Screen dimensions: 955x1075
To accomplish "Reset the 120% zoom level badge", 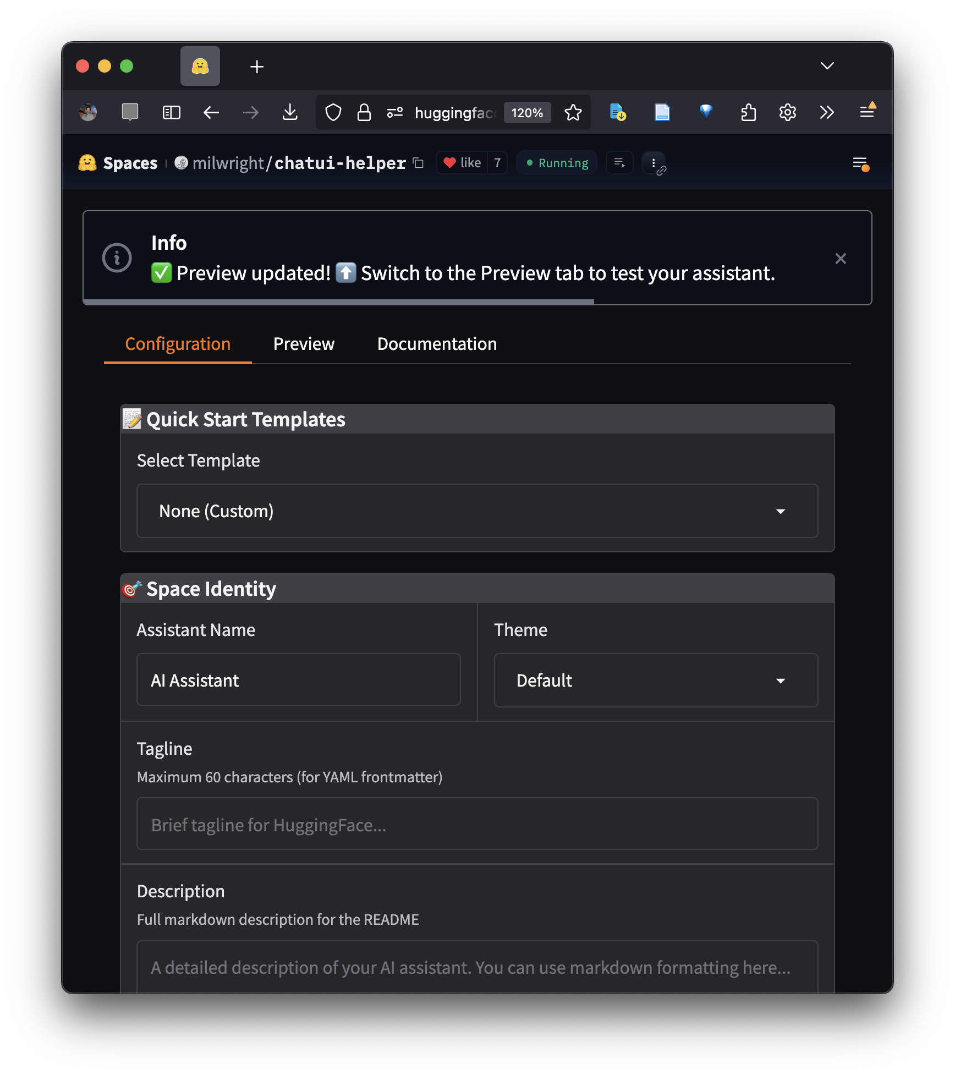I will coord(527,113).
